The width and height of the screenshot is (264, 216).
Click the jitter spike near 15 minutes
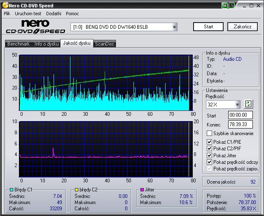point(53,152)
